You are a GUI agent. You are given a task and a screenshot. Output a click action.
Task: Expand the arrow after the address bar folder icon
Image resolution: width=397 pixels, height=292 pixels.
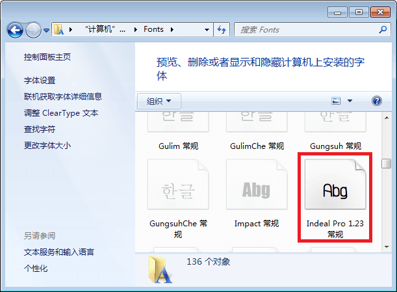pyautogui.click(x=71, y=30)
